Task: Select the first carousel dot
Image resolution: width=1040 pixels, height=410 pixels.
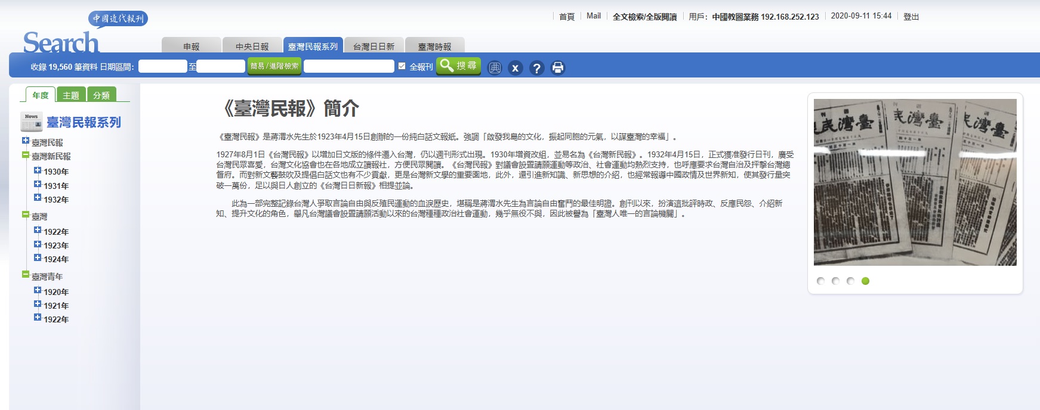Action: click(820, 281)
